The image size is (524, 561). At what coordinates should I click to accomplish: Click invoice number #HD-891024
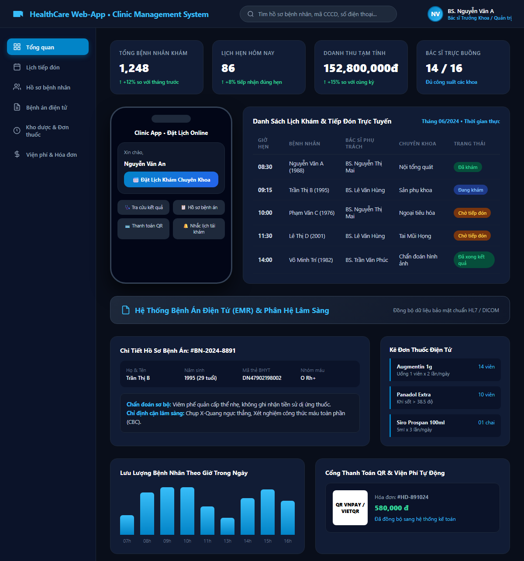pos(413,497)
